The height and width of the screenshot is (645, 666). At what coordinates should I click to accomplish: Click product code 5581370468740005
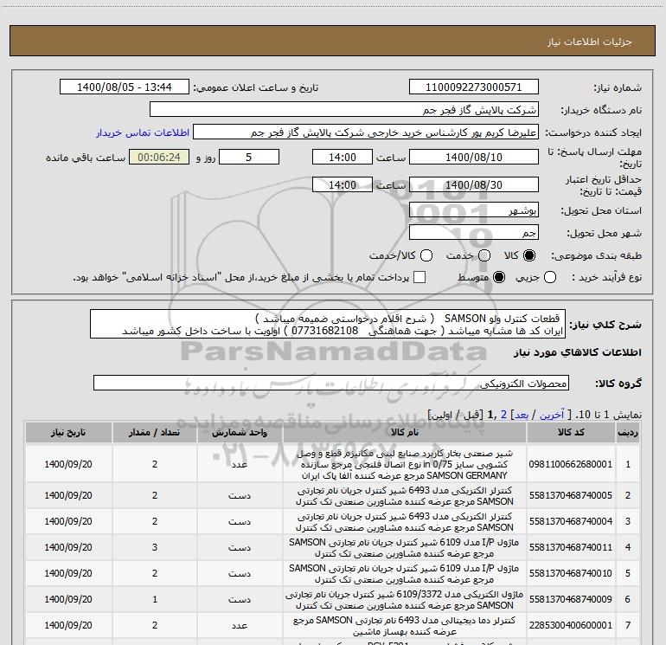[571, 495]
